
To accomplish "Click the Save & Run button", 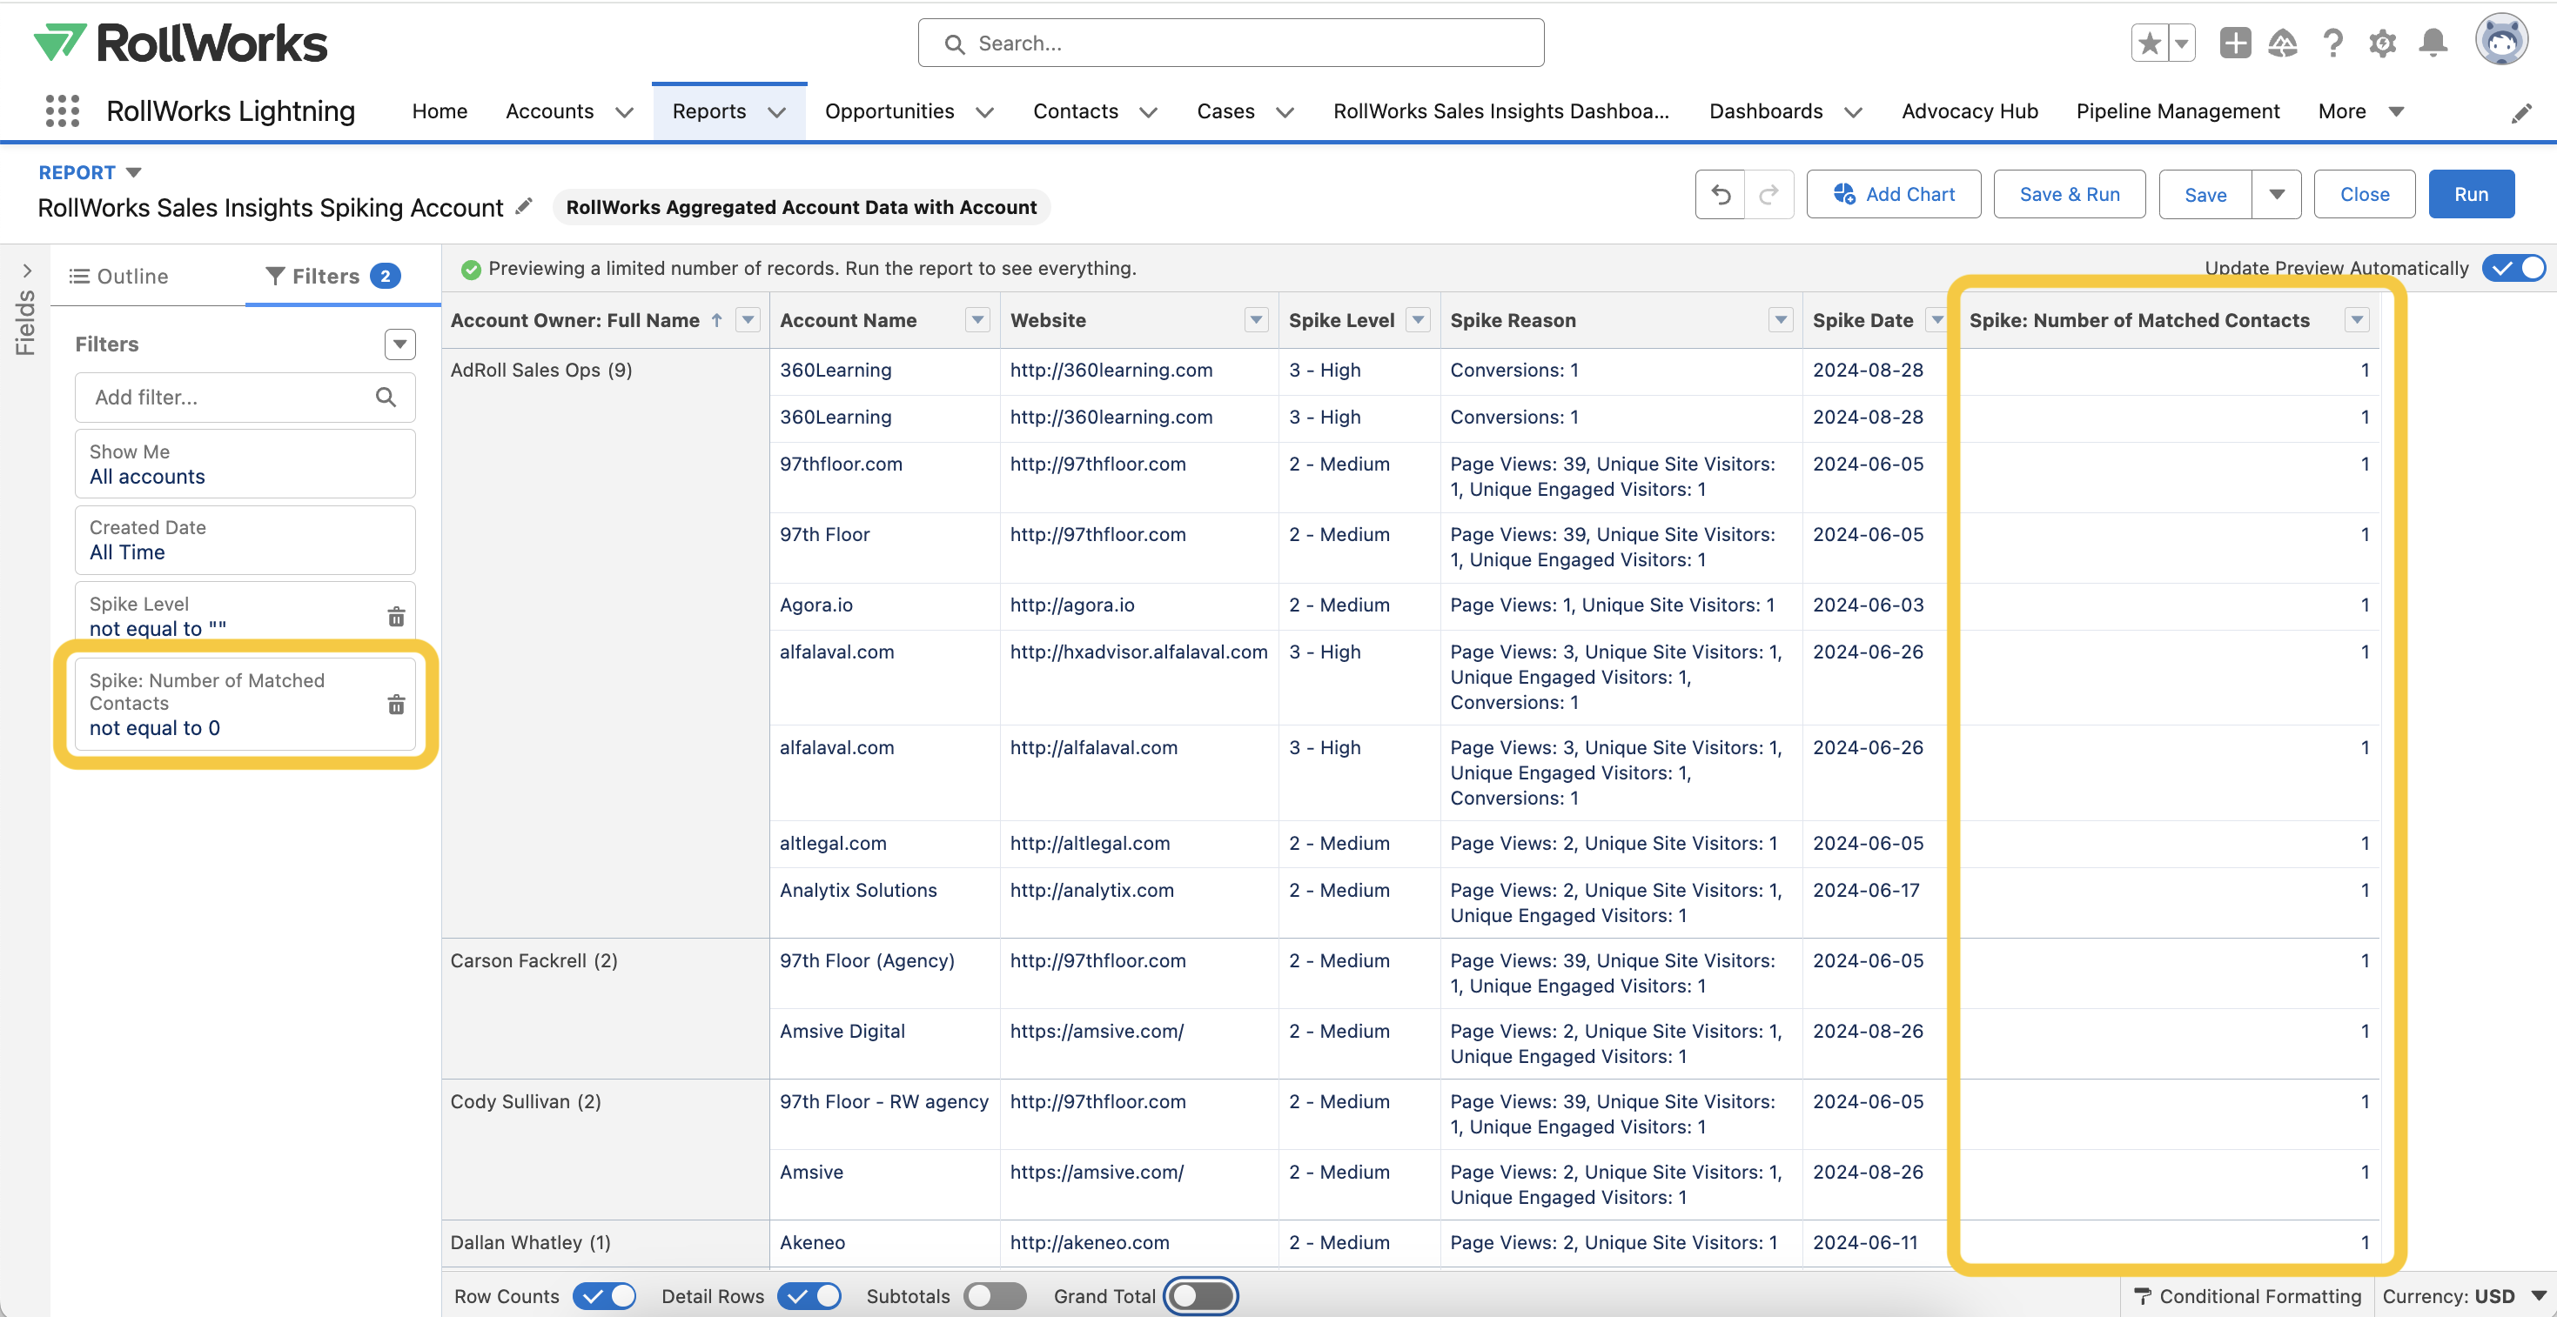I will tap(2069, 195).
